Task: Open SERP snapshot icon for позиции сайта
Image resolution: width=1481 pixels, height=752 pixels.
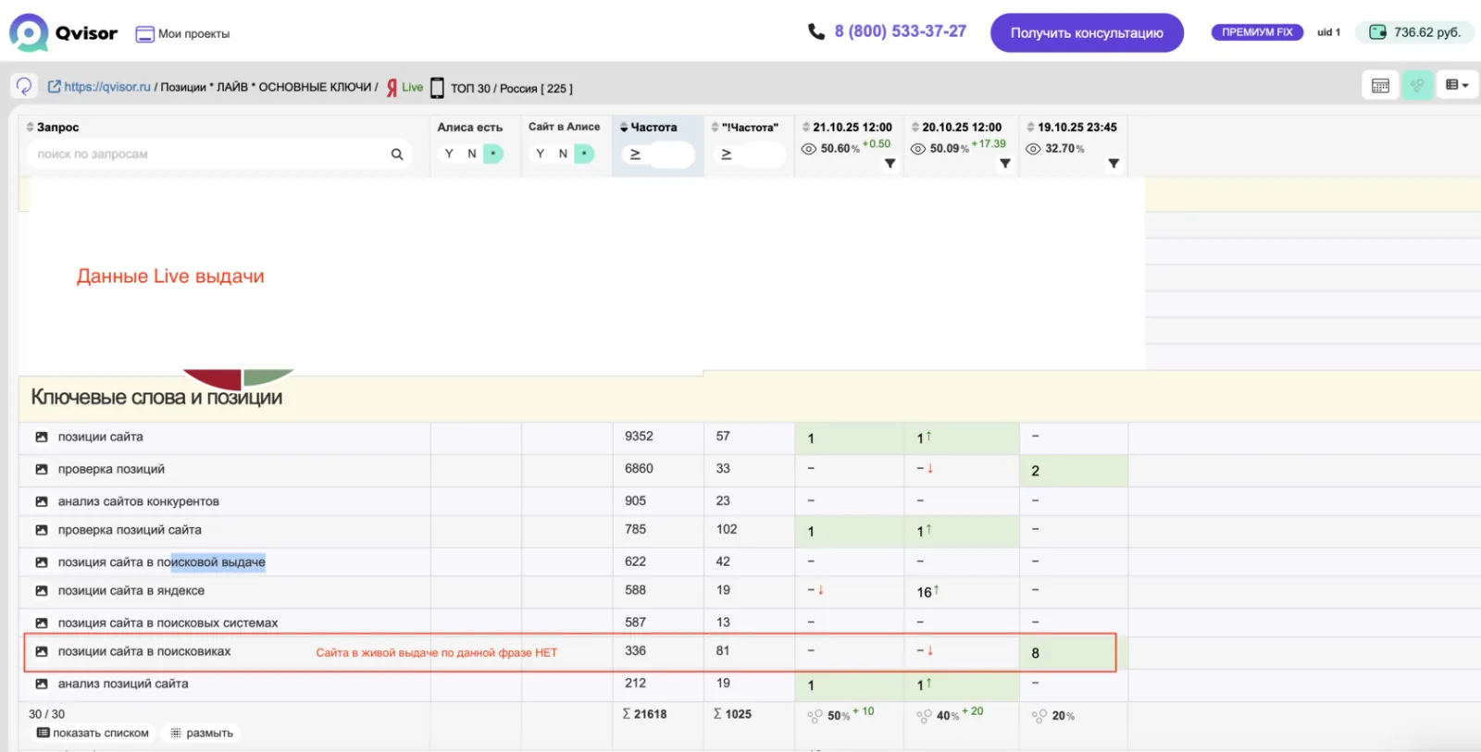Action: [42, 437]
